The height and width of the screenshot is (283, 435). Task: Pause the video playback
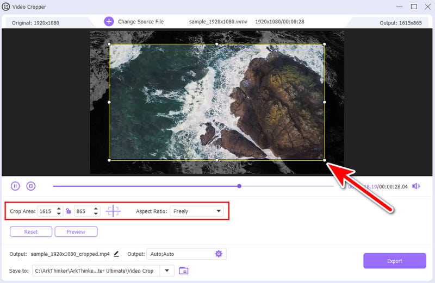[15, 186]
